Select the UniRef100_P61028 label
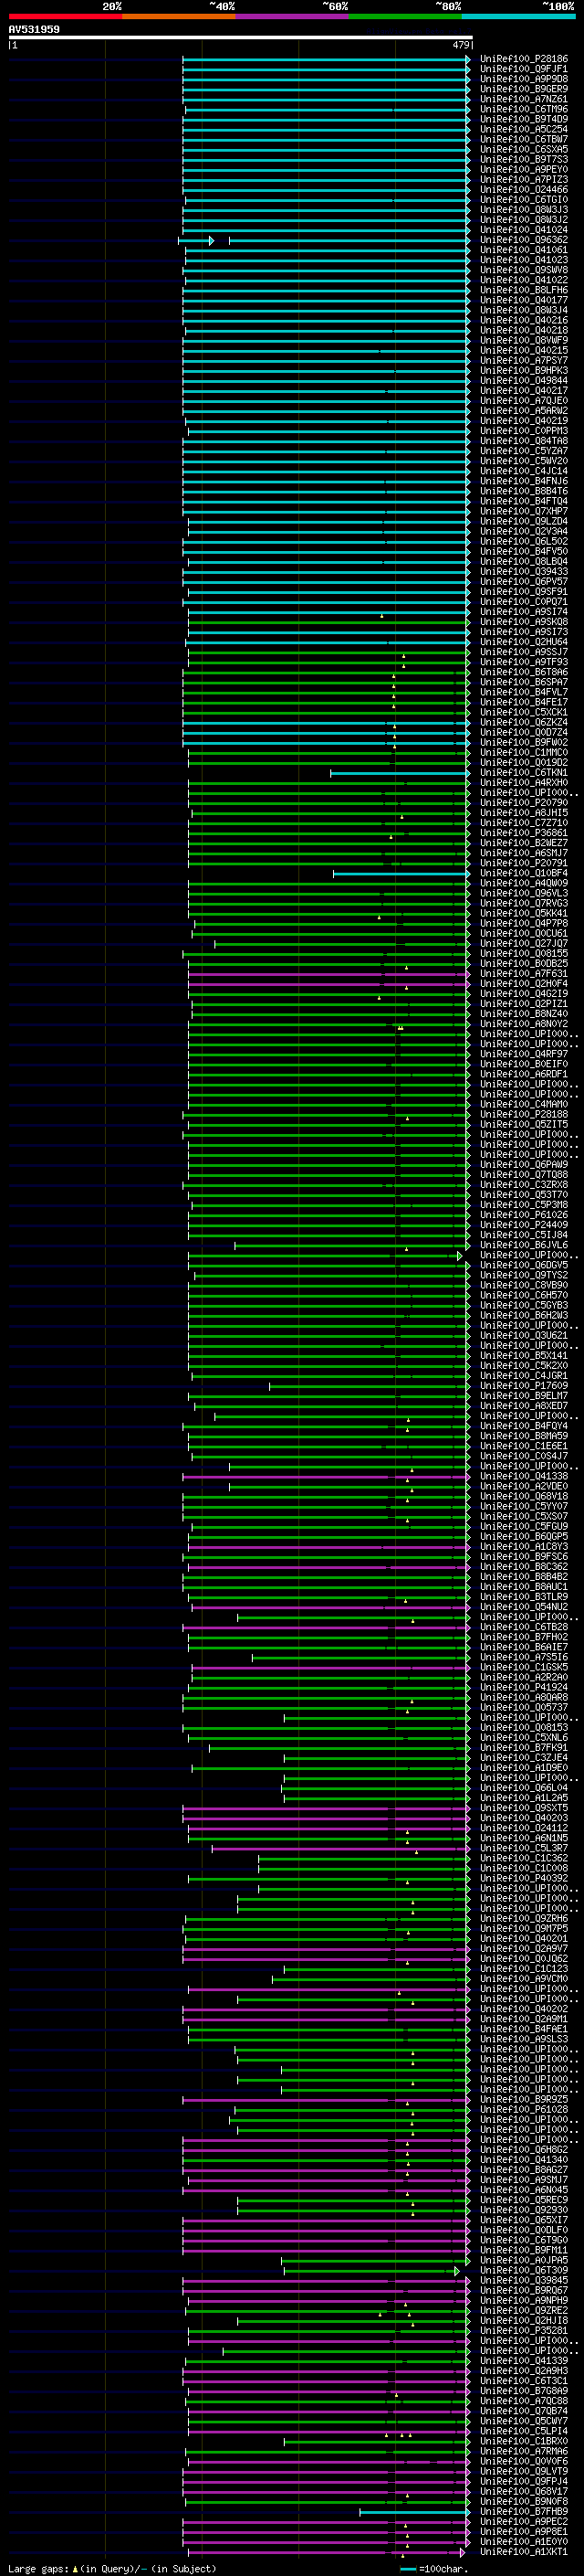 [x=523, y=2109]
